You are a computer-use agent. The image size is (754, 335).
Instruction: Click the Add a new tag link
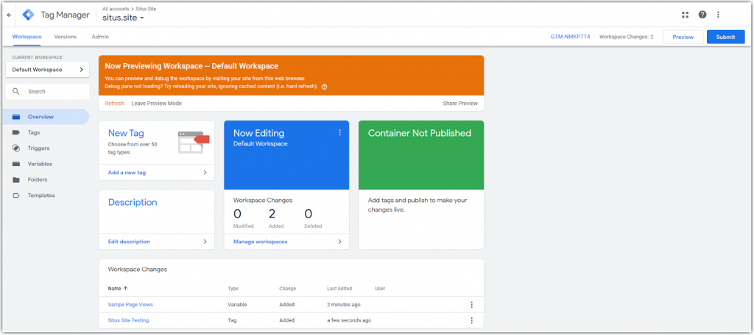127,173
